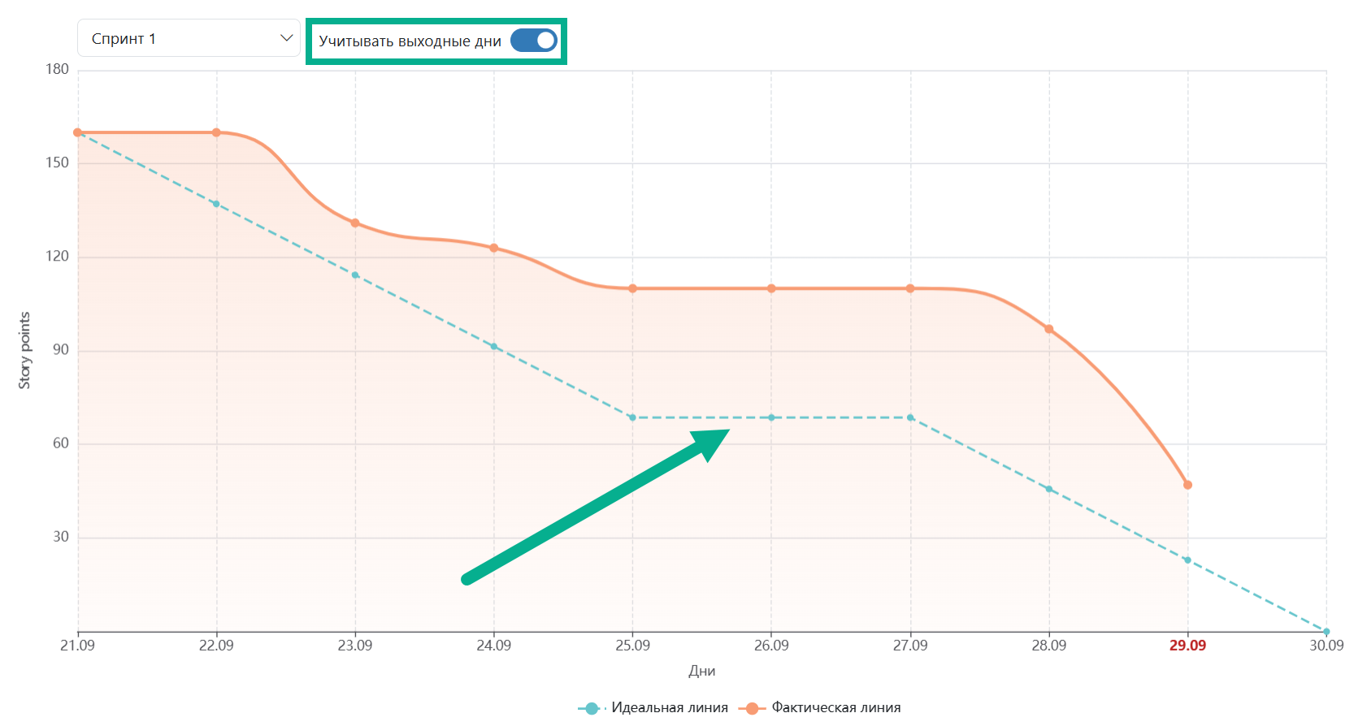Select ideal line point at 26.09

tap(771, 417)
